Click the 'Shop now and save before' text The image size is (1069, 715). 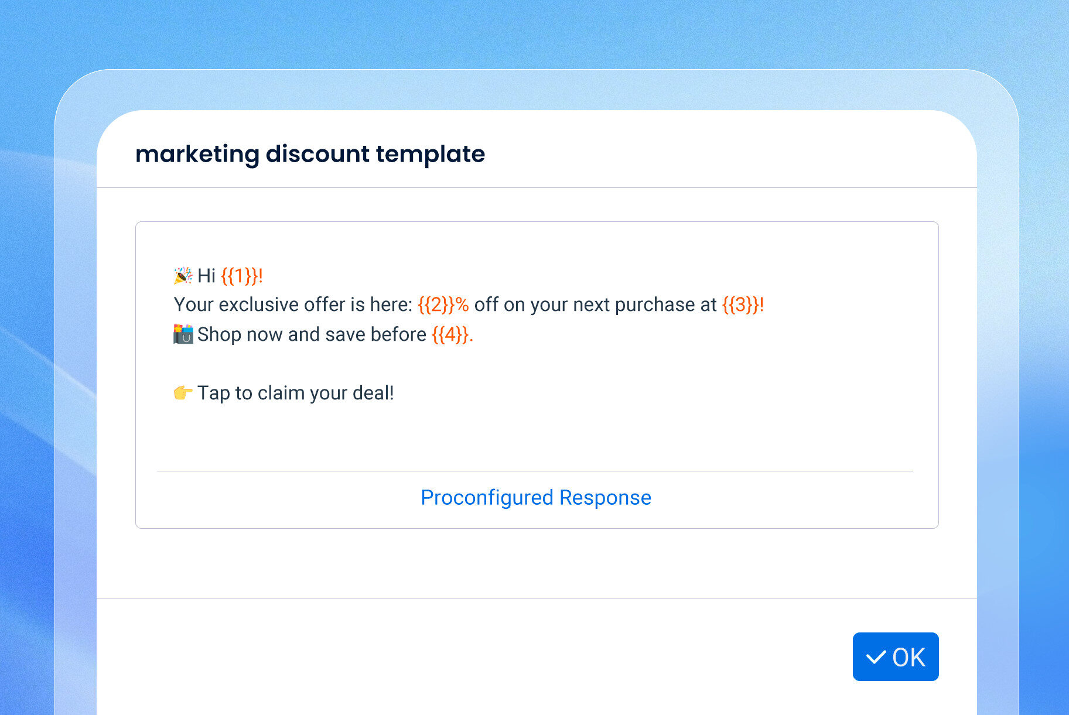click(x=312, y=334)
